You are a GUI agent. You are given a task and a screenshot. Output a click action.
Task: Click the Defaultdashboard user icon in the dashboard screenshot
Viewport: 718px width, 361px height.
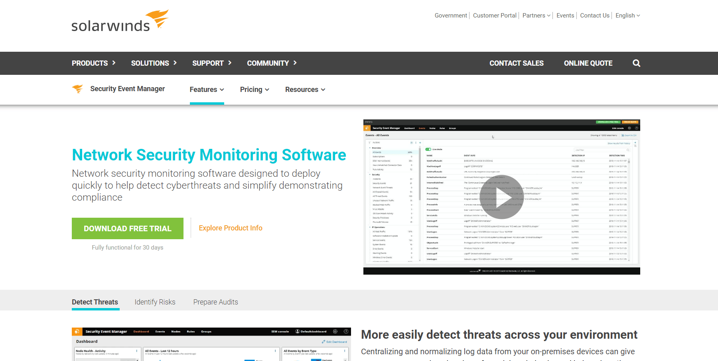[298, 332]
